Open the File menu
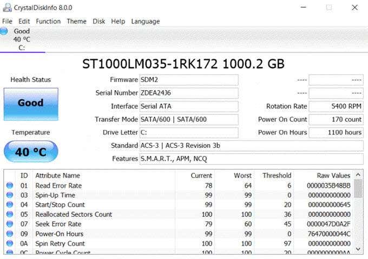 (x=8, y=22)
